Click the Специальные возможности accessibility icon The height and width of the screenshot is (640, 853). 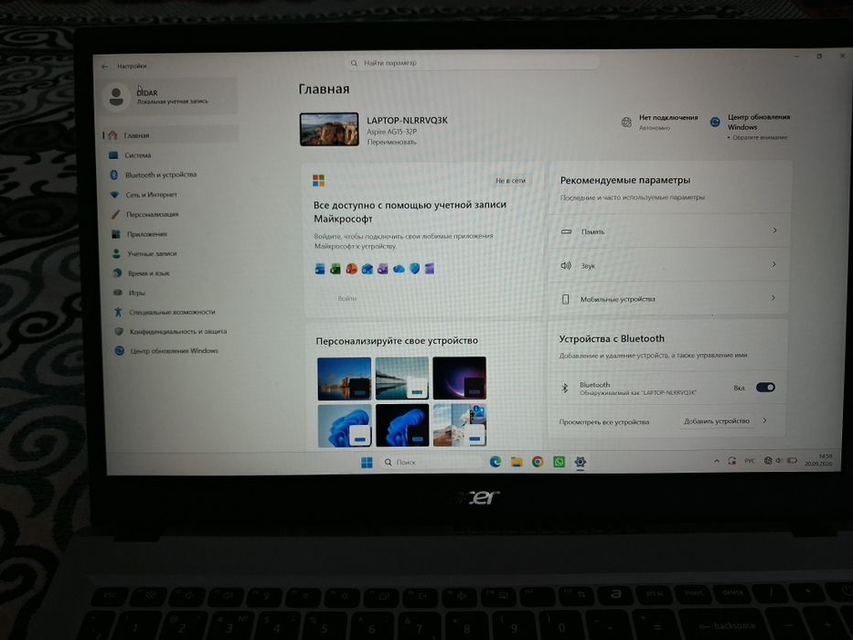[x=118, y=312]
